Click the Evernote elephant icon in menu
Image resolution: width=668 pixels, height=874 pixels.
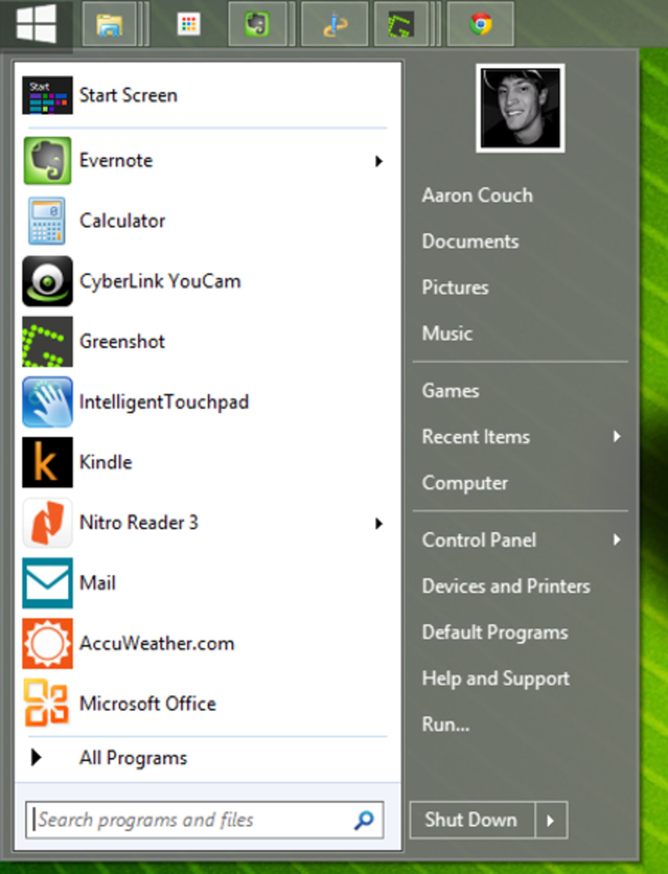click(x=47, y=161)
